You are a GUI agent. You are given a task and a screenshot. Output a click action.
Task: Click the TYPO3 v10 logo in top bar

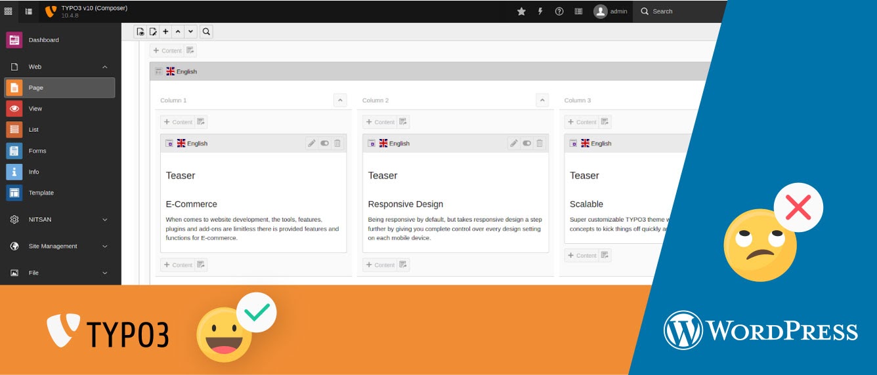(x=50, y=11)
